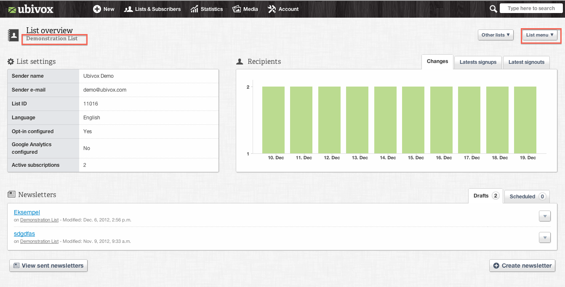
Task: Click the View sent newsletters button
Action: coord(48,266)
